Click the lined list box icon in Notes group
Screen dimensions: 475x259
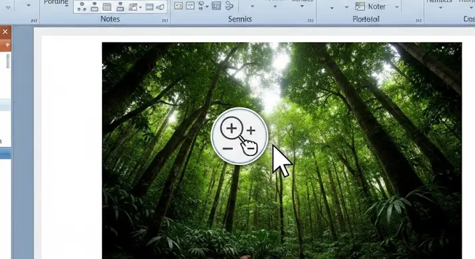tap(107, 7)
